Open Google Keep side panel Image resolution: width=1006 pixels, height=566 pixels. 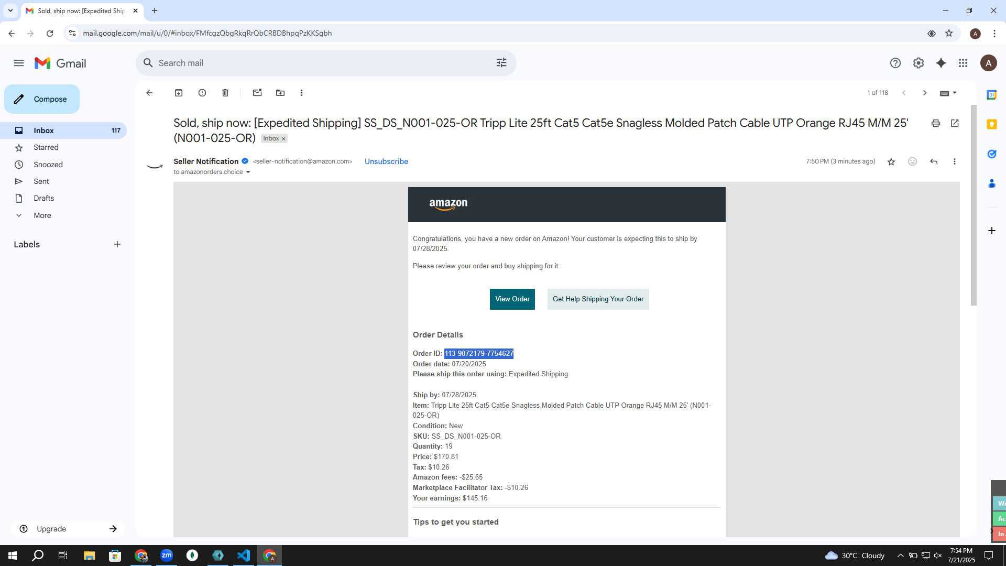click(991, 124)
